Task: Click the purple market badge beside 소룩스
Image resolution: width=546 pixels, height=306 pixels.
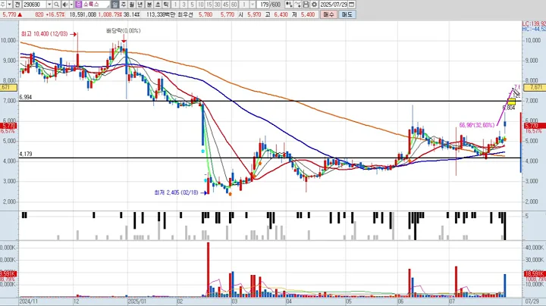Action: (78, 5)
